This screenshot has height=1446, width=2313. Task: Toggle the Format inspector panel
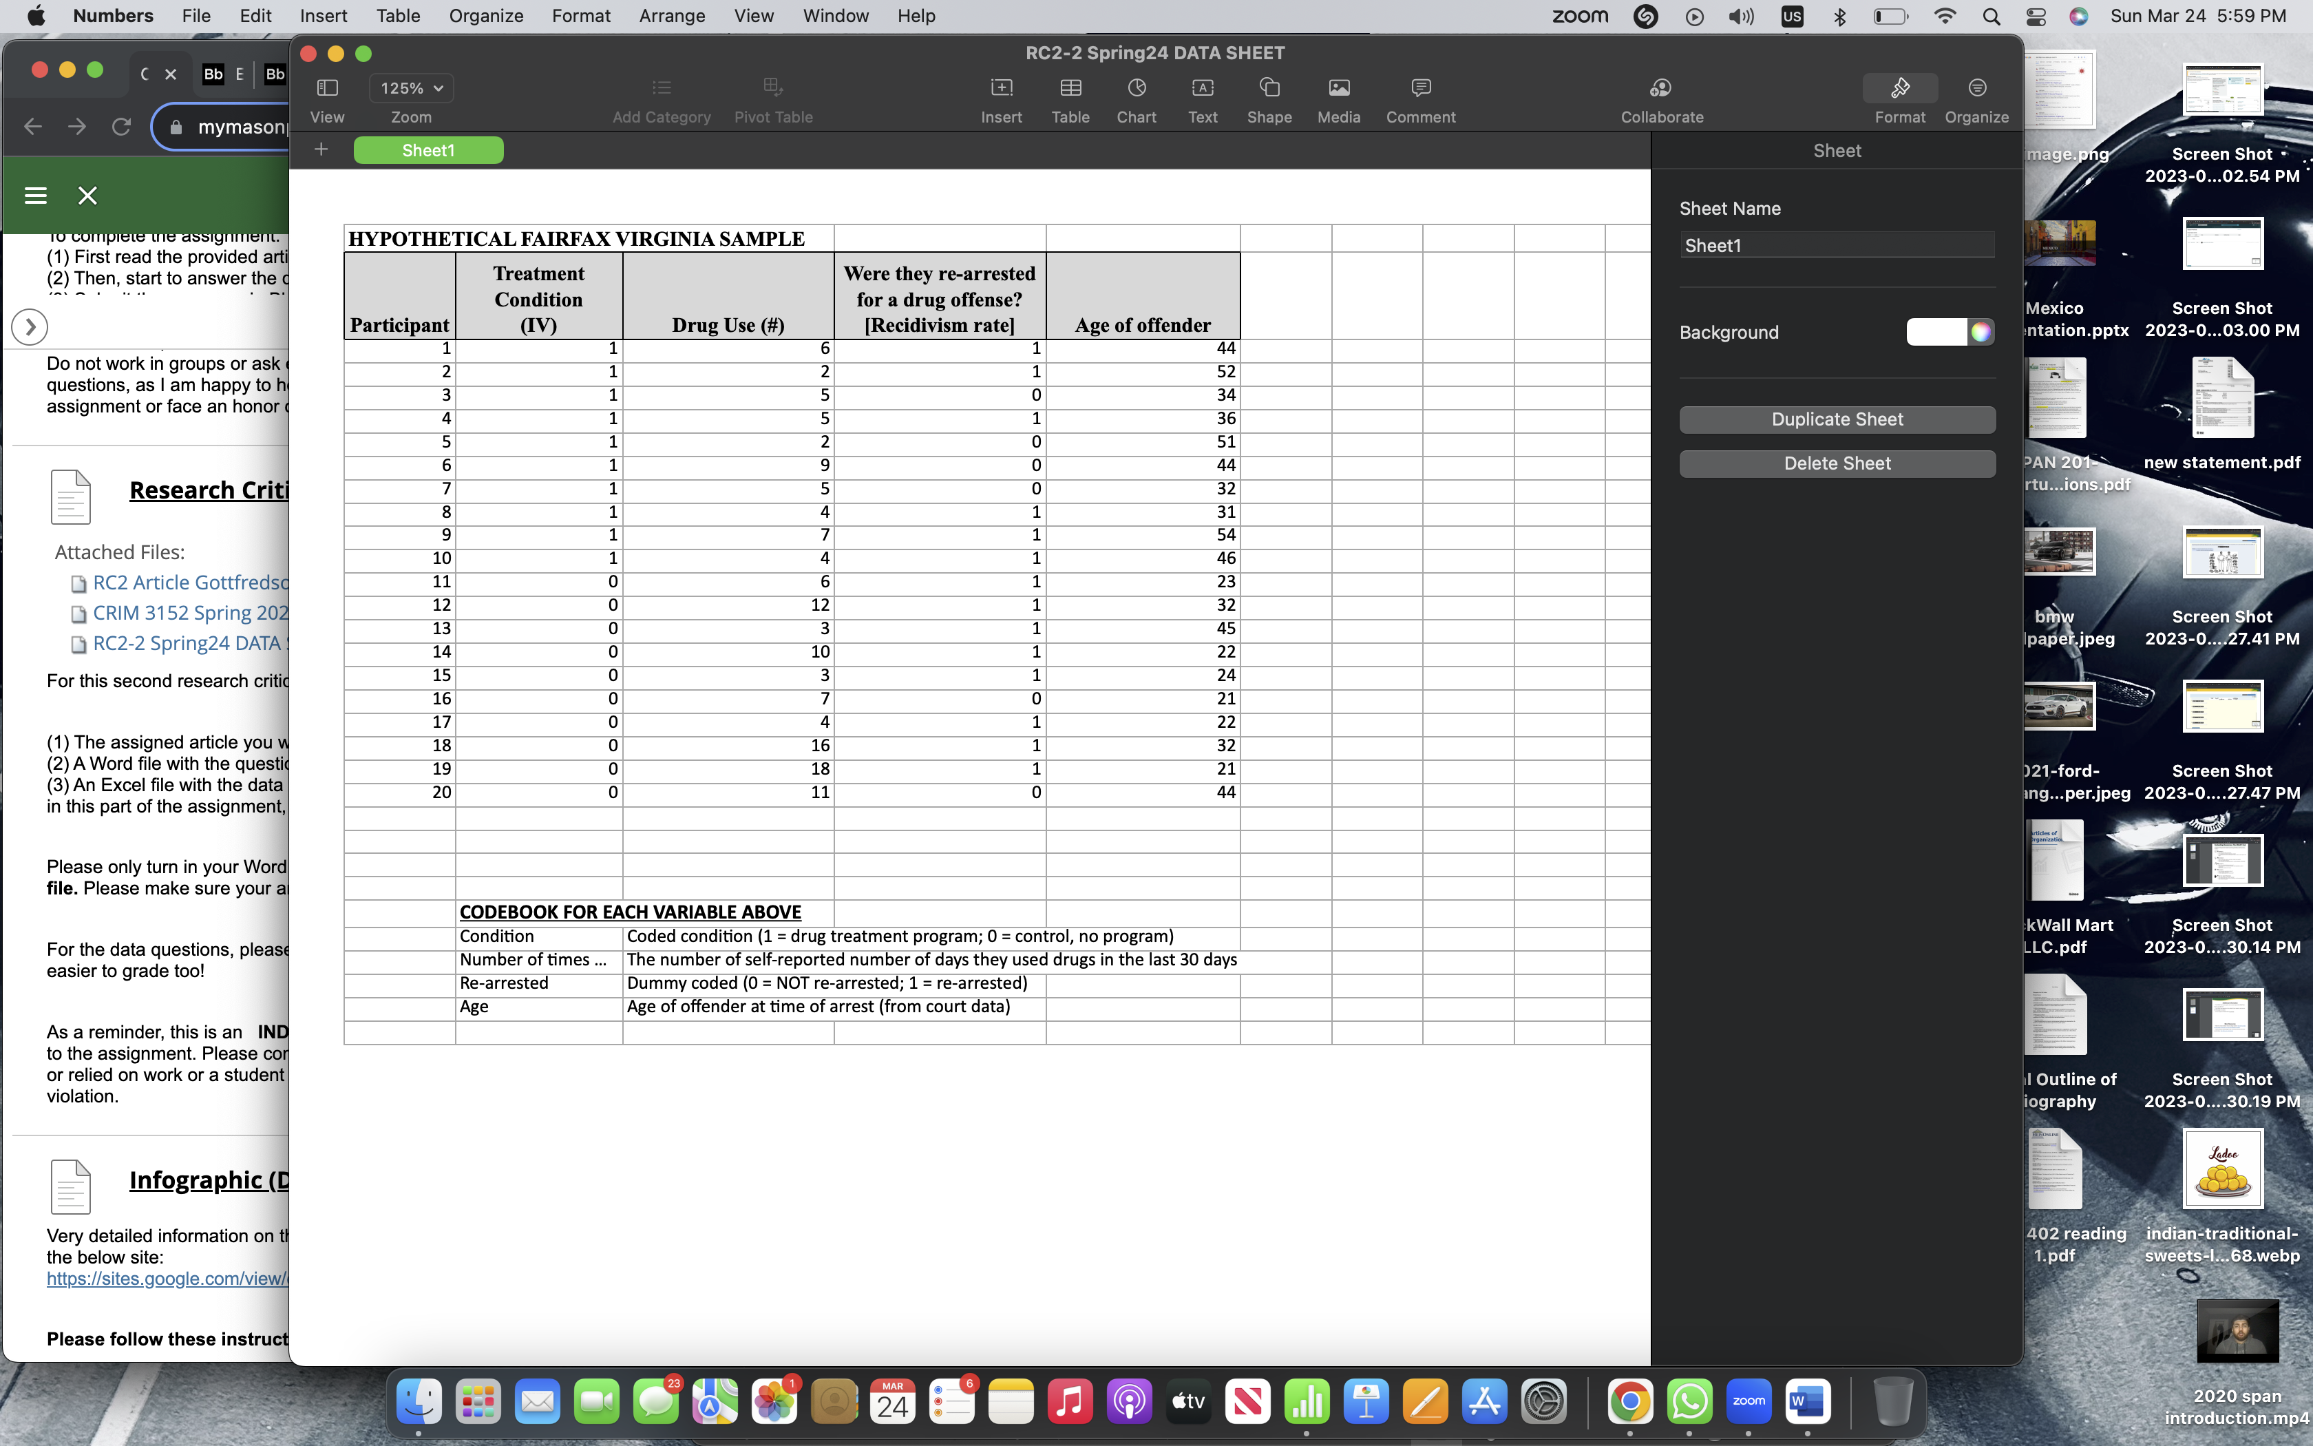[1899, 89]
